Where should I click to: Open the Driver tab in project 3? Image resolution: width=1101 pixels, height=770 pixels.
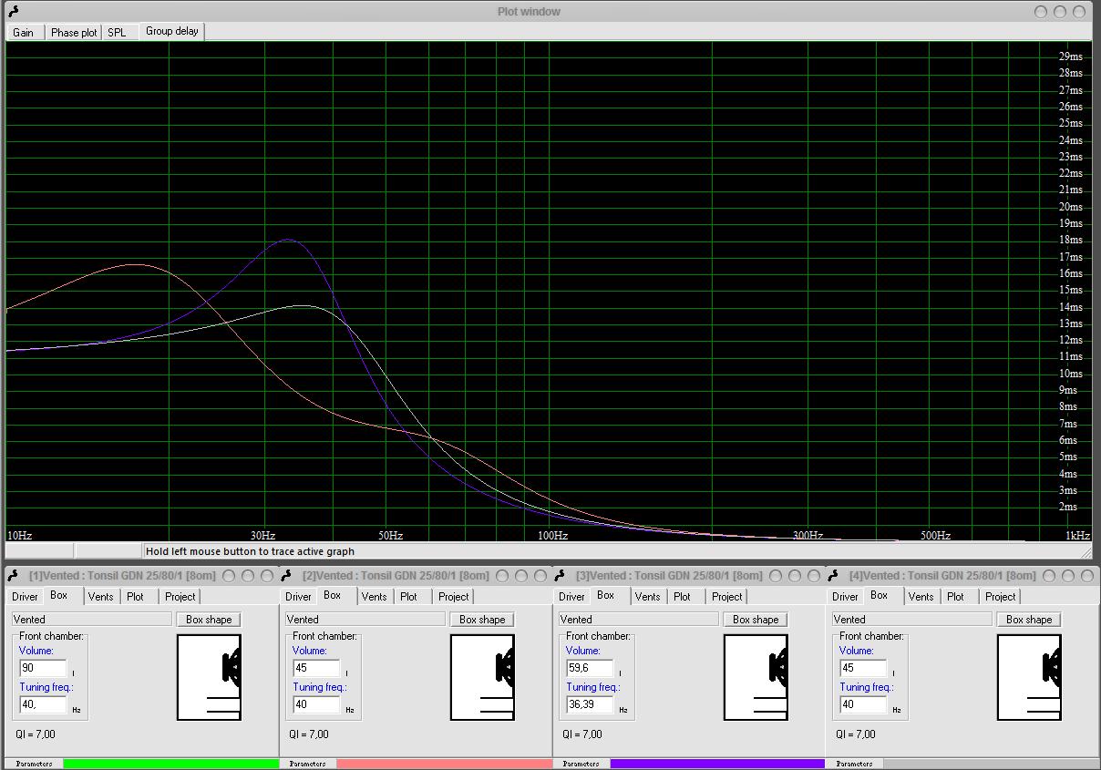coord(571,597)
